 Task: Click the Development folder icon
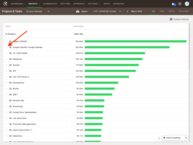click(x=10, y=83)
